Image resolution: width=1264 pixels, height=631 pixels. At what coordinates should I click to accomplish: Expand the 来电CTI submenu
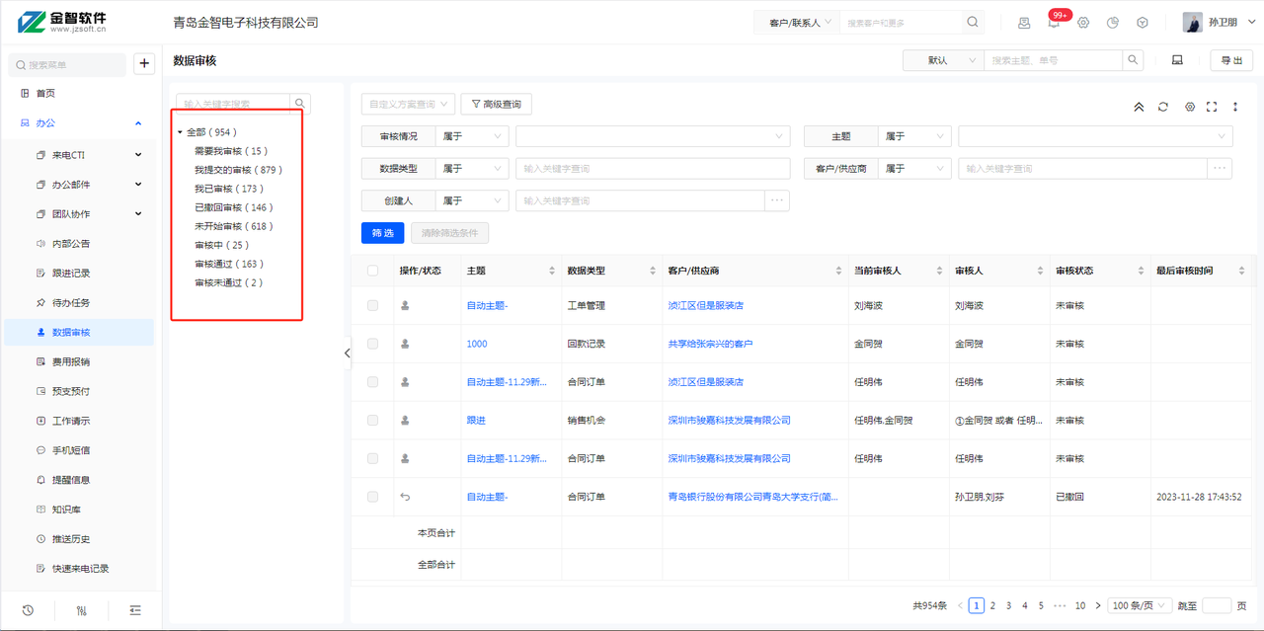pos(138,155)
